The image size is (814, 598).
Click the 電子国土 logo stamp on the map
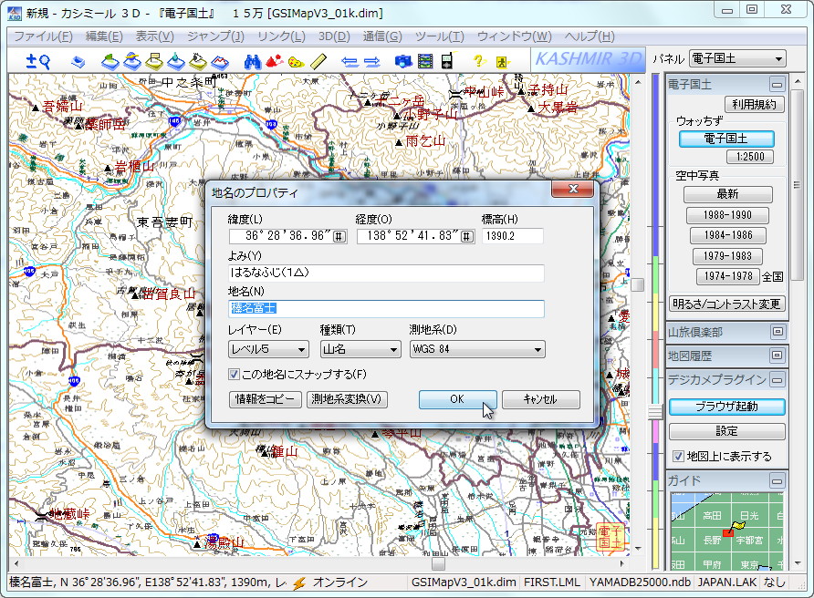coord(610,537)
